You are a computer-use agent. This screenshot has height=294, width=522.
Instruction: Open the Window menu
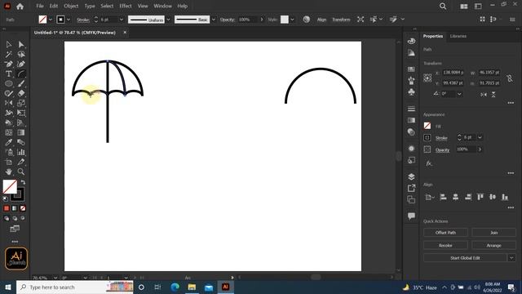[162, 6]
